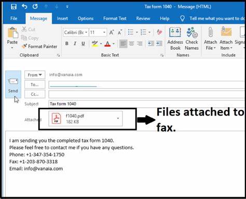Expand the highlight color arrow
This screenshot has height=199, width=246.
[x=101, y=44]
